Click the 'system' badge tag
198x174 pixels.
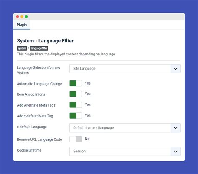point(22,48)
